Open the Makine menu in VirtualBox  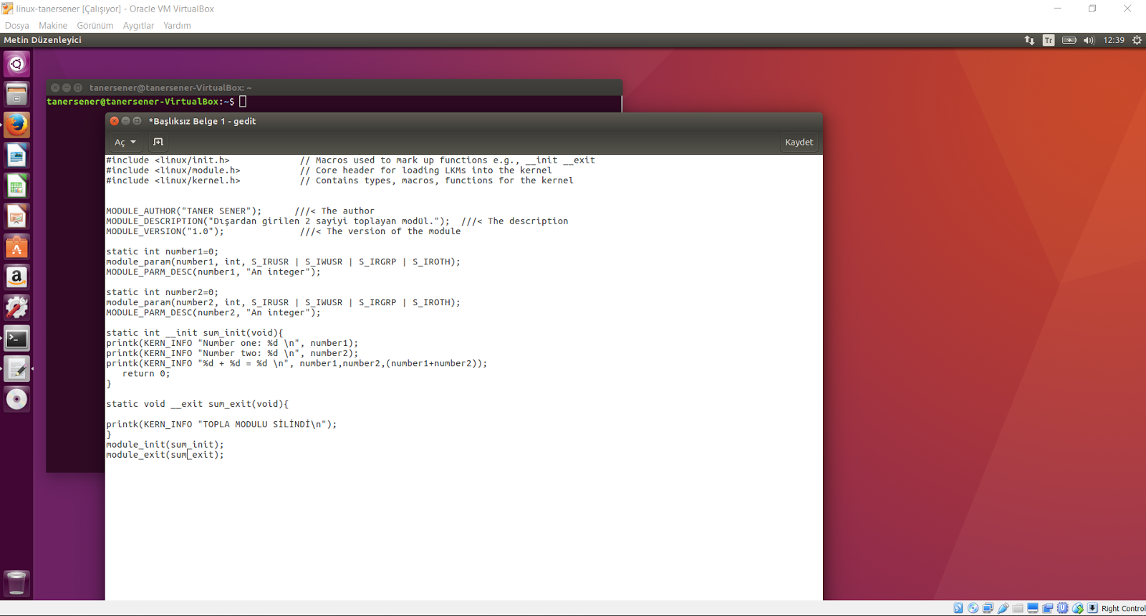point(53,25)
